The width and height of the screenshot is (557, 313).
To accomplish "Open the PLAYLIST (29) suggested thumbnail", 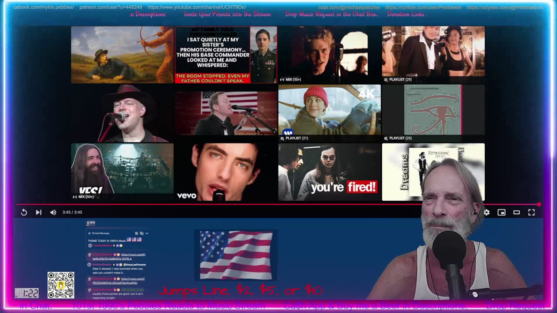I will 433,55.
